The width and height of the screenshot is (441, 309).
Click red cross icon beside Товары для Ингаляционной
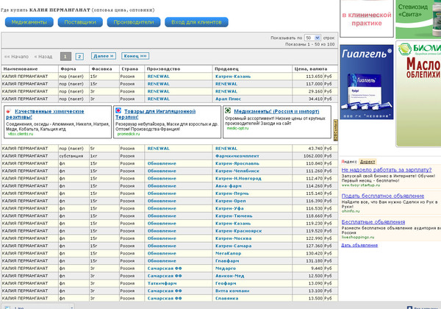tap(118, 110)
